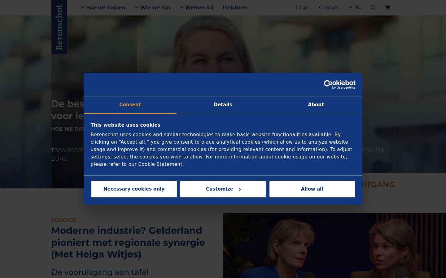
Task: Click the podcast photo of two women
Action: point(334,246)
